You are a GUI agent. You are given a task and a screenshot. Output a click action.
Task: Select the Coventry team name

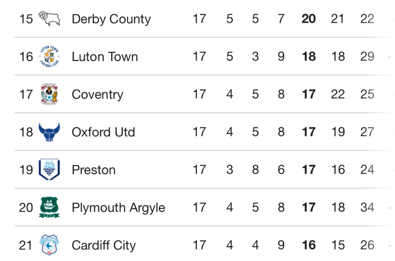coord(98,95)
